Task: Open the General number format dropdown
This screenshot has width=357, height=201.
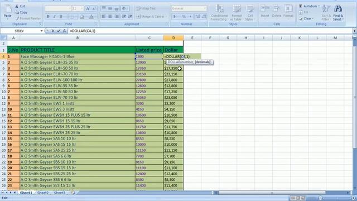Action: click(205, 8)
